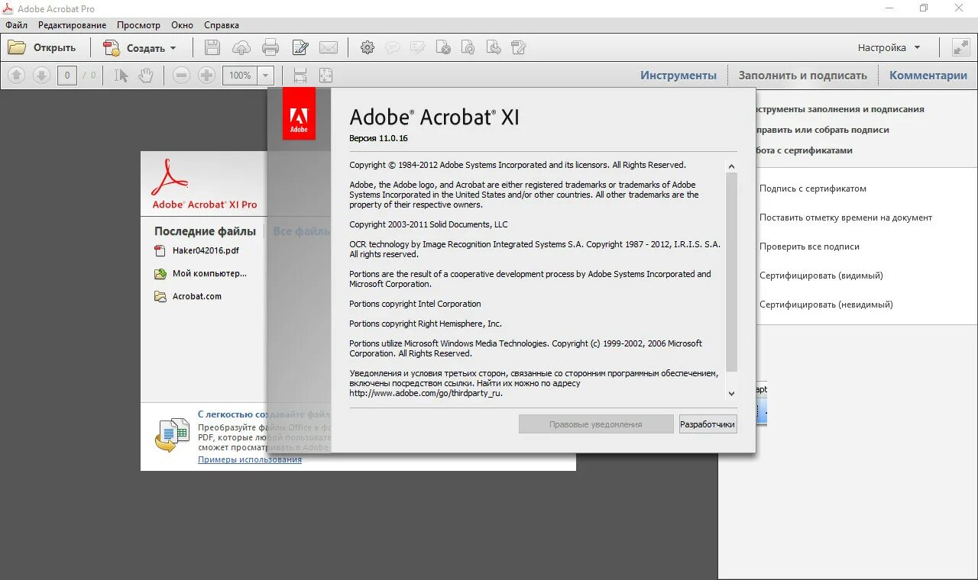Click the Открыть folder button
The width and height of the screenshot is (978, 580).
[42, 47]
